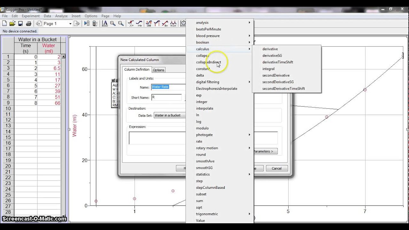Open the Data Set dropdown in dialog
Viewport: 409px width, 230px height.
(169, 115)
